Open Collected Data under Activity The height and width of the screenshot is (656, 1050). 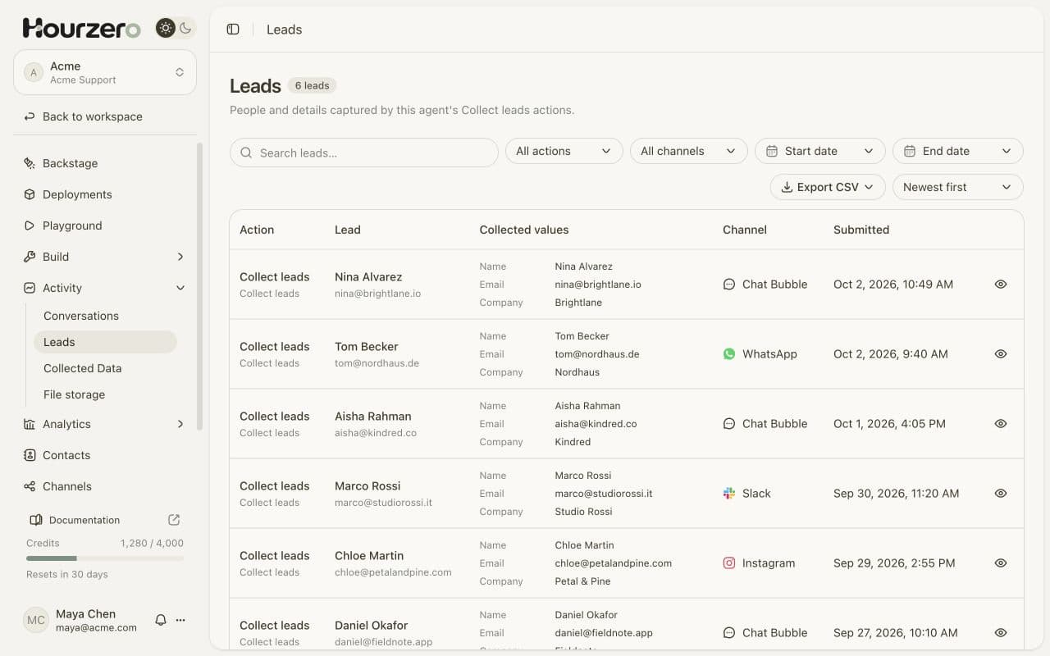[x=105, y=368]
